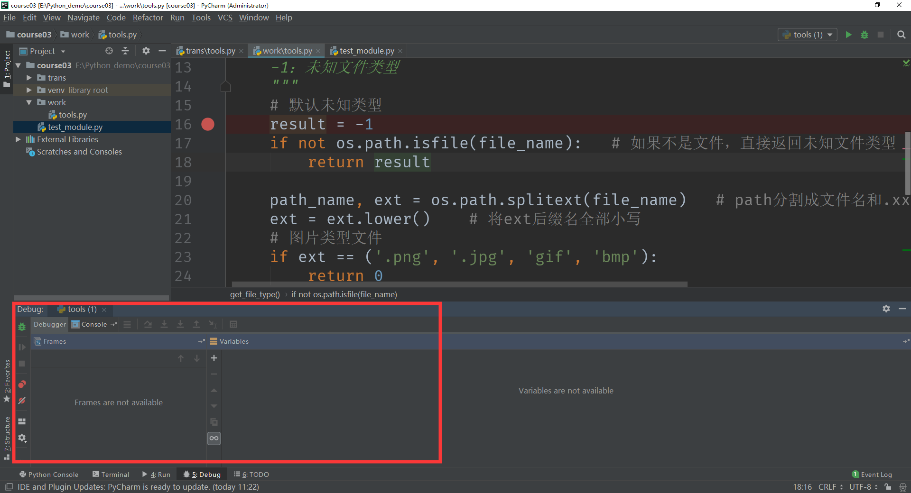This screenshot has width=911, height=493.
Task: Click Restore Layout icon in debug sidebar
Action: [22, 421]
